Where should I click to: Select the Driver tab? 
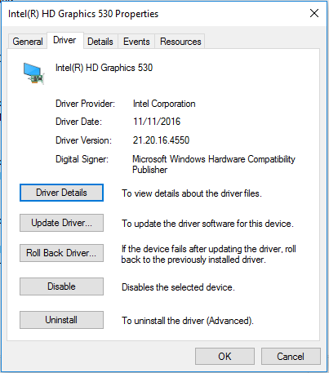64,40
